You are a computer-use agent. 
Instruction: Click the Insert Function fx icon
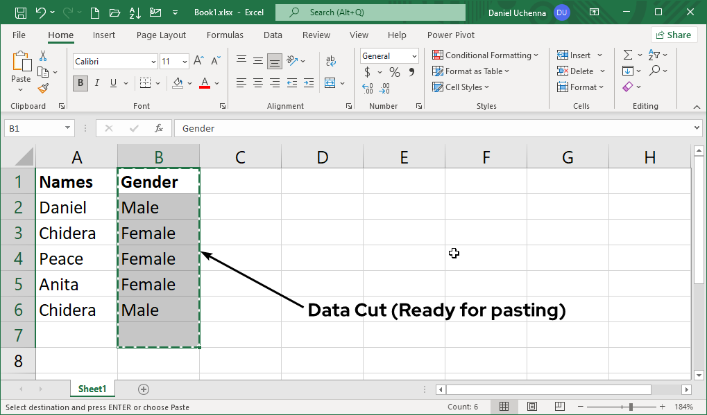pyautogui.click(x=159, y=128)
